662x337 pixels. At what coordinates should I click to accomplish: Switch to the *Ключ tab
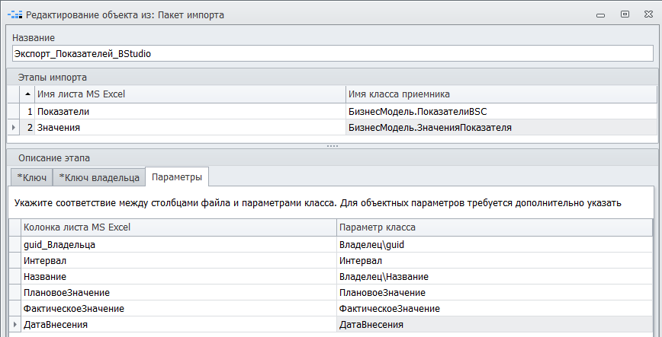[31, 177]
